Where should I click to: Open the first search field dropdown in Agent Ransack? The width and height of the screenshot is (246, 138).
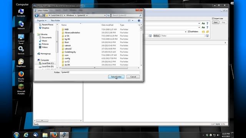click(x=199, y=23)
